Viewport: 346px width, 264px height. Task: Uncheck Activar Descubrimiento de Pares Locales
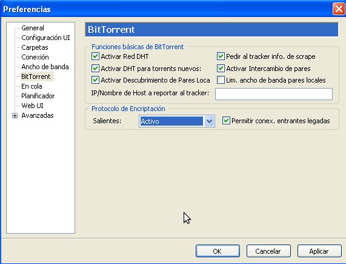95,80
